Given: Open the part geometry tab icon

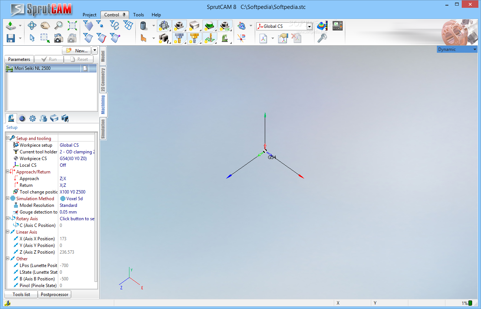Looking at the screenshot, I should [43, 118].
